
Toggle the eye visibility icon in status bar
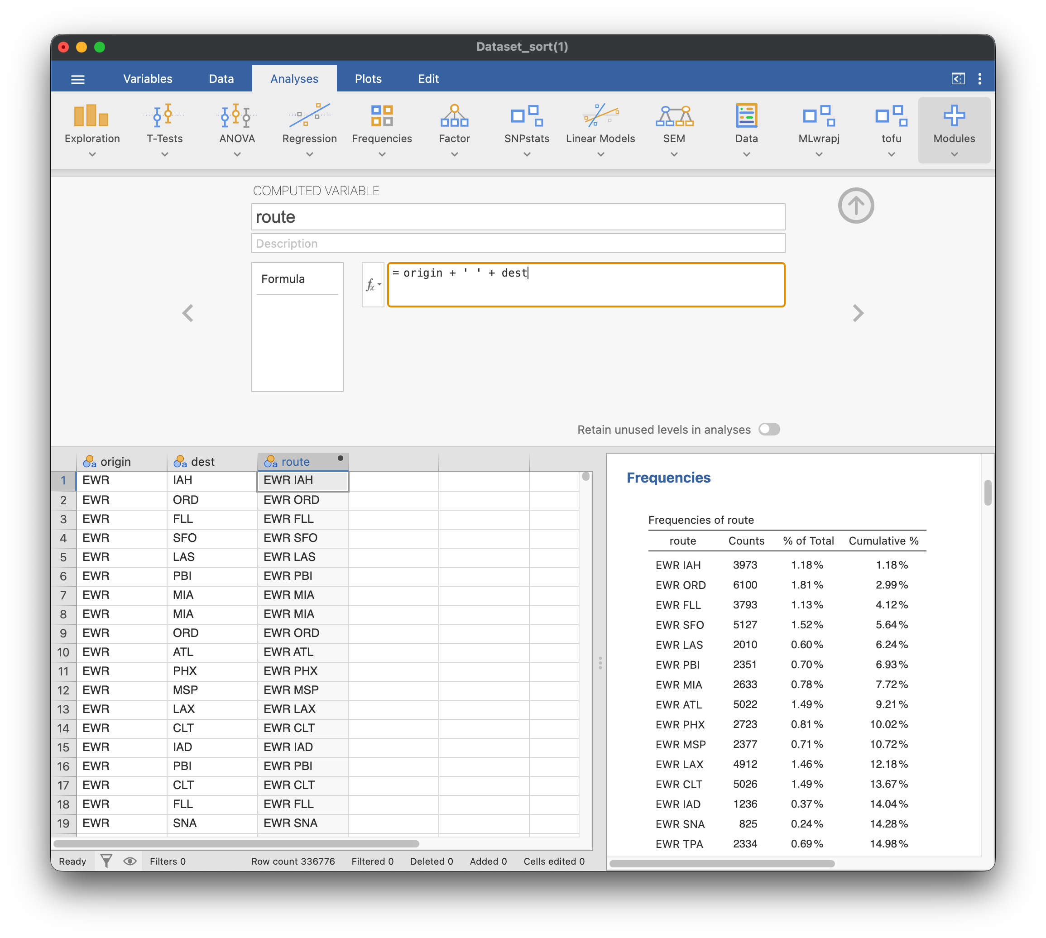pos(130,861)
